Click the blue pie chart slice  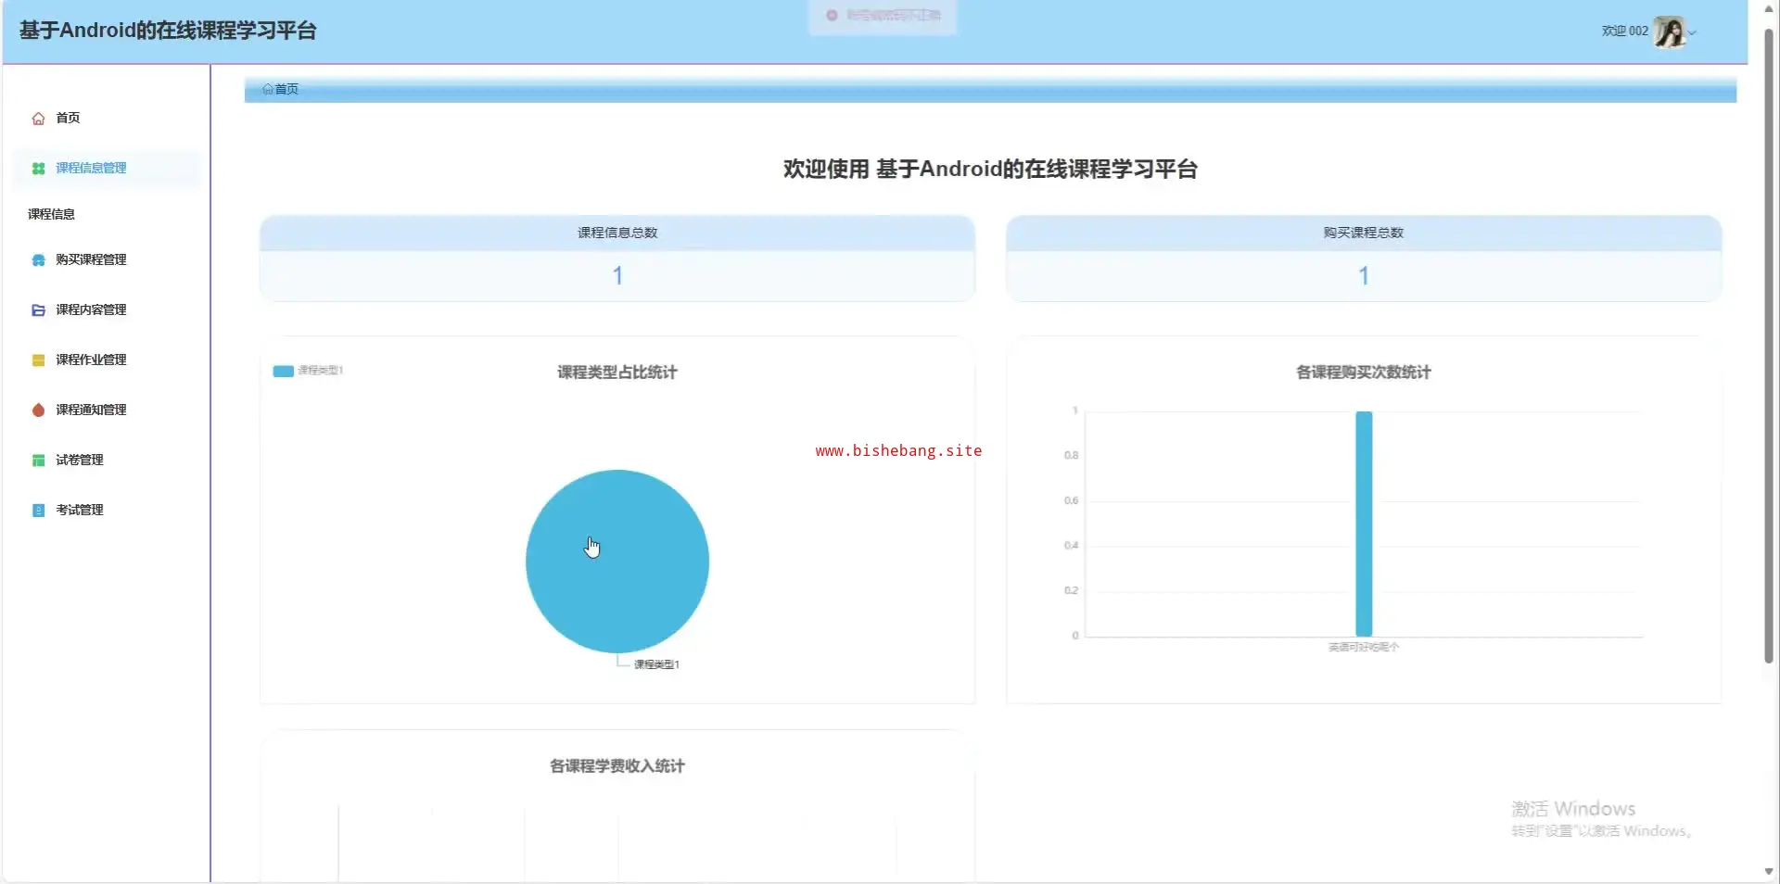pos(617,562)
